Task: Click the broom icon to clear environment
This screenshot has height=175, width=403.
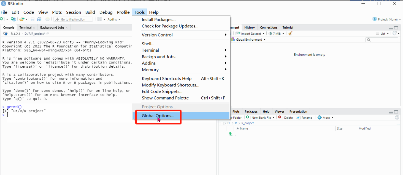Action: (290, 34)
